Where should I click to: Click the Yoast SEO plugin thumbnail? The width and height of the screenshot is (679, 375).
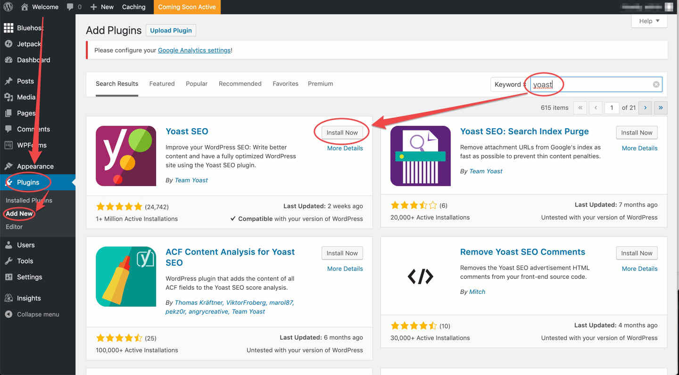[126, 156]
